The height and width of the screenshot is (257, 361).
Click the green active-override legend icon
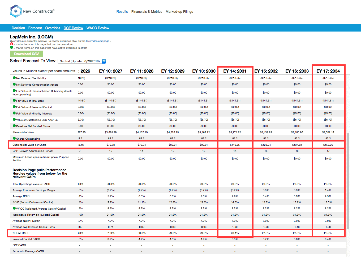click(11, 47)
